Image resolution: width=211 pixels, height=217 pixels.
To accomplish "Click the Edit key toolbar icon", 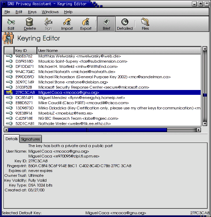I will pyautogui.click(x=11, y=24).
